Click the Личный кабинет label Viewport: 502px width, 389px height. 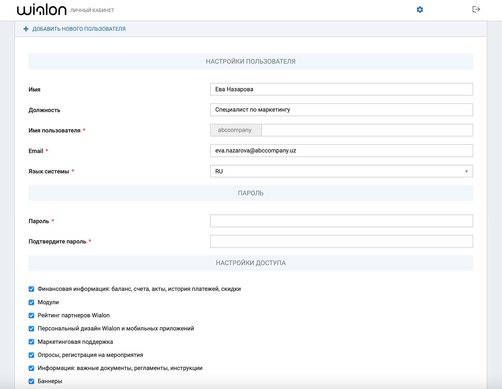(x=93, y=10)
